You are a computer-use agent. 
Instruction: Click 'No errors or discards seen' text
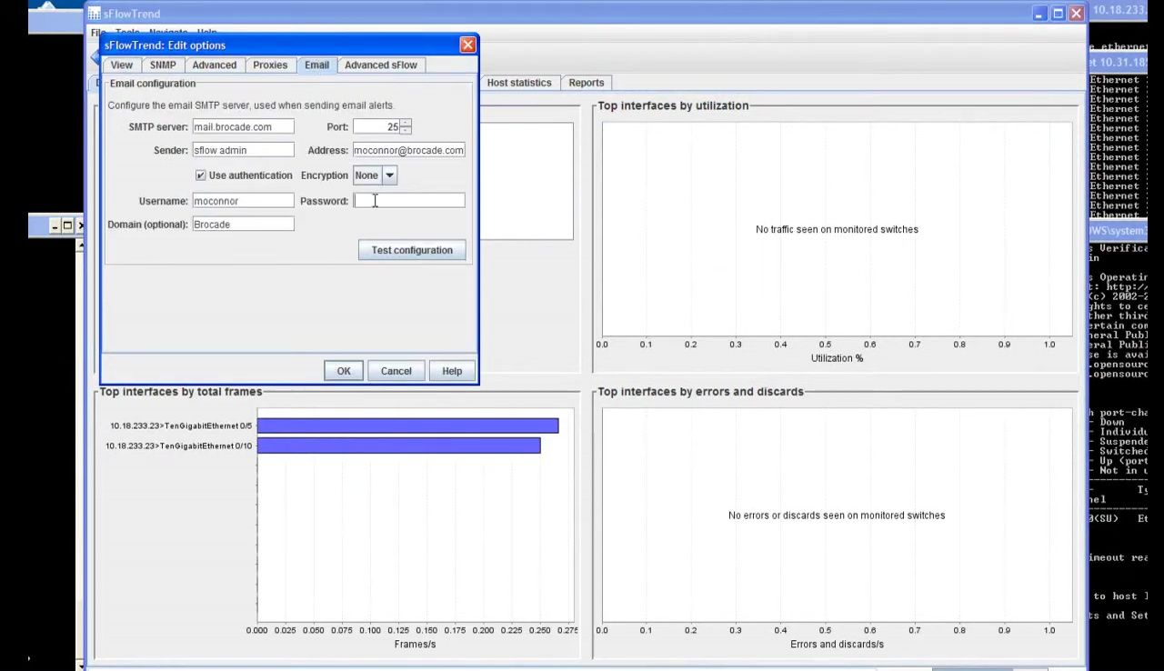point(837,516)
